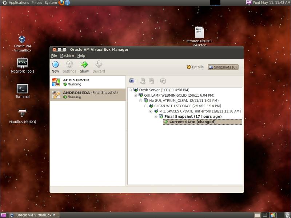Click the greyed Delete Snapshot icon
291x218 pixels.
pos(151,81)
